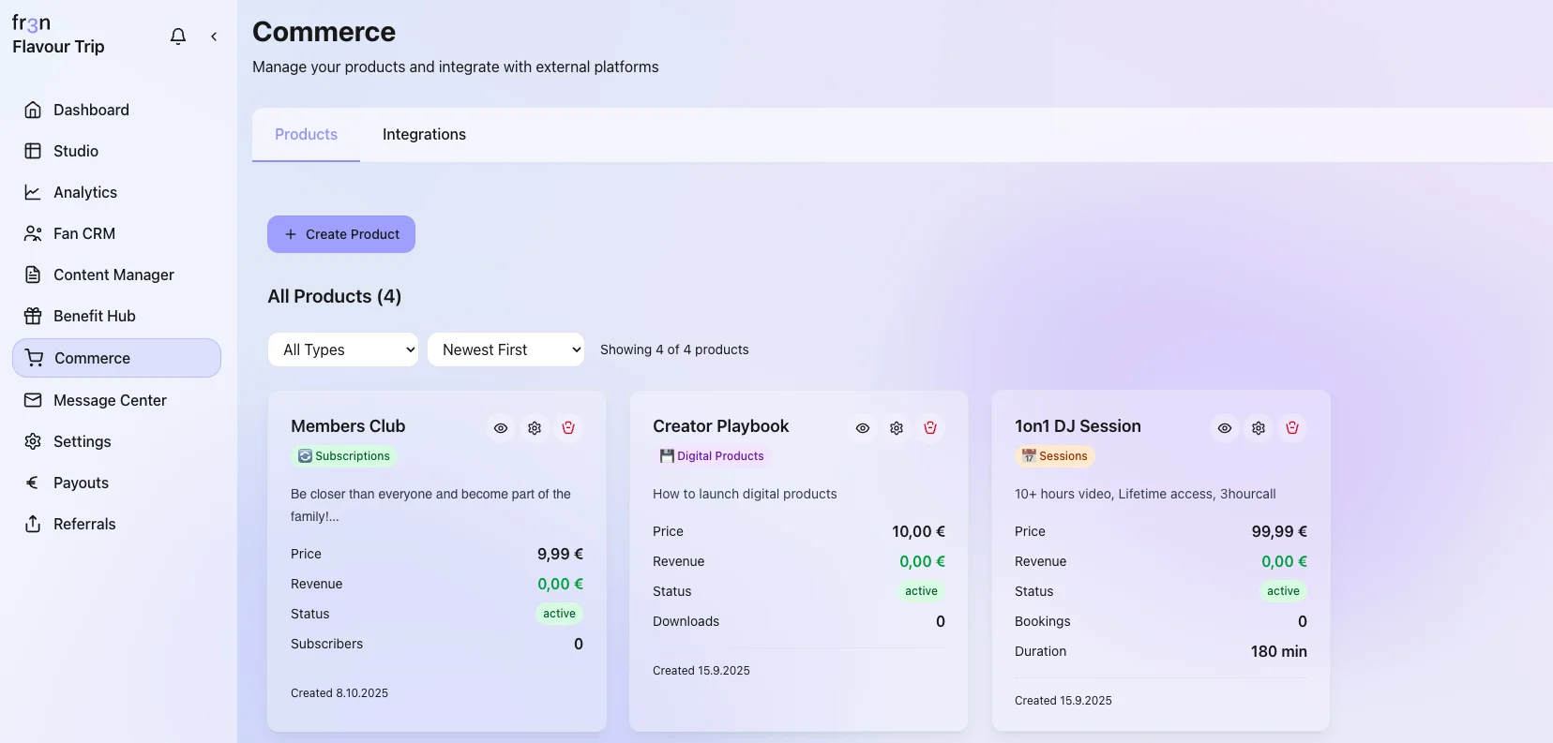
Task: Click the fr3n logo
Action: pyautogui.click(x=31, y=22)
